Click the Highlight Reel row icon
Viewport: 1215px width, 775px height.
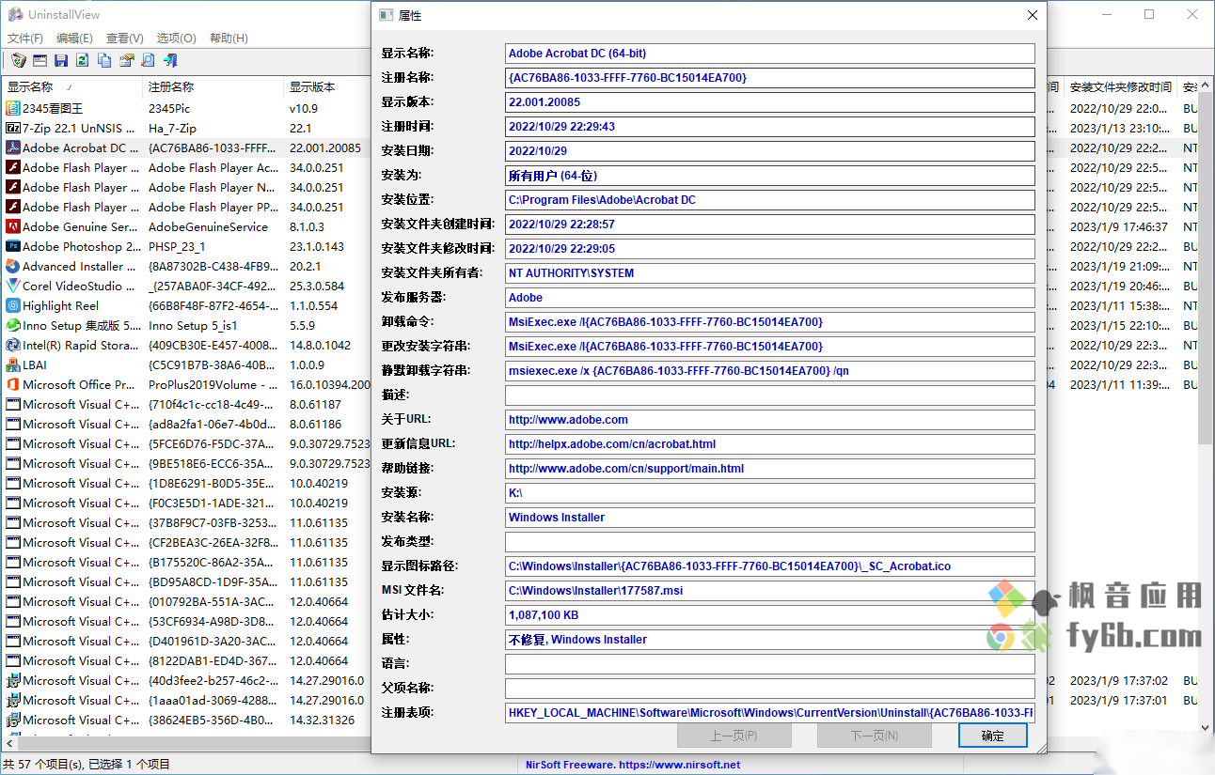click(x=13, y=305)
